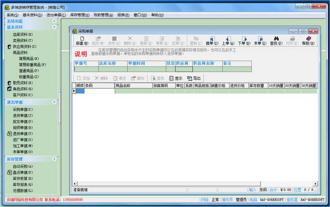Click the 添加 (Add) row icon
Image resolution: width=330 pixels, height=207 pixels.
coord(79,78)
